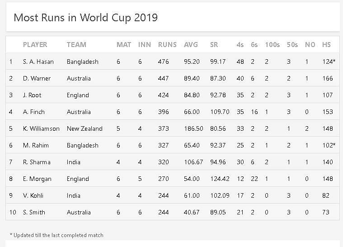Viewport: 343px width, 247px height.
Task: Click J. Root player name
Action: click(x=33, y=95)
